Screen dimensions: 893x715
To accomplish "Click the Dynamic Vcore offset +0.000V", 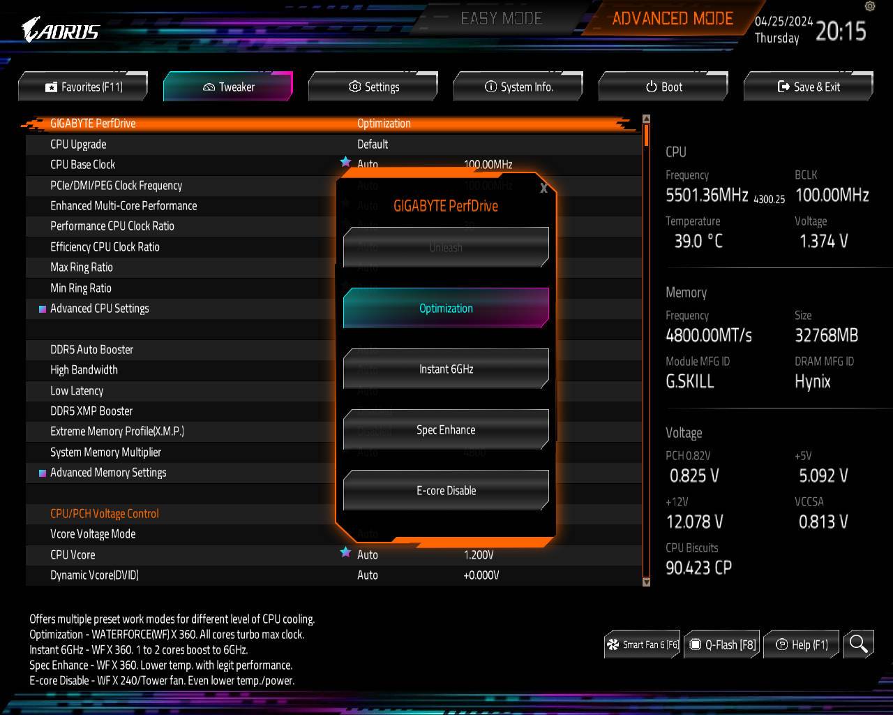I will click(481, 575).
